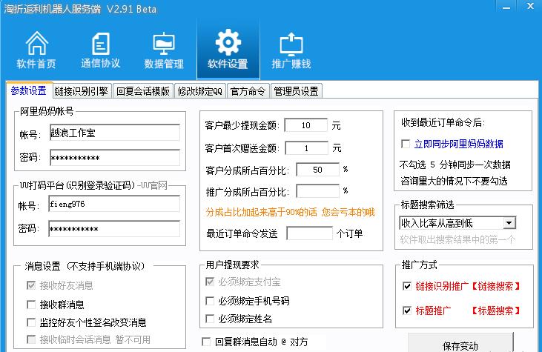
Task: Expand the 收入比率从高到低 dropdown
Action: 509,222
